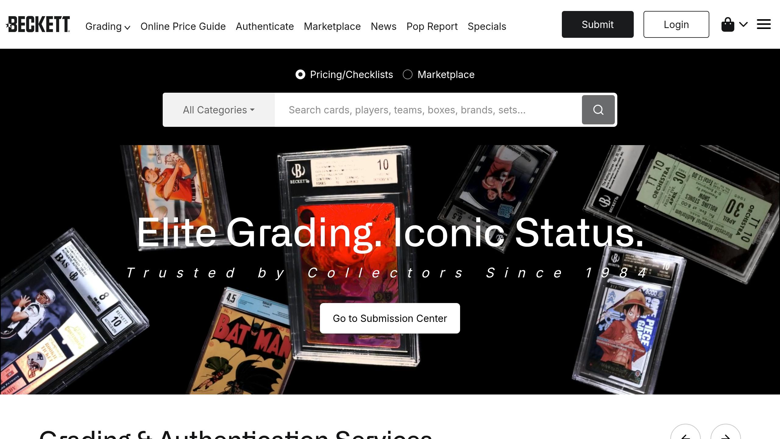Click the Beckett logo
The width and height of the screenshot is (780, 439).
pyautogui.click(x=38, y=24)
